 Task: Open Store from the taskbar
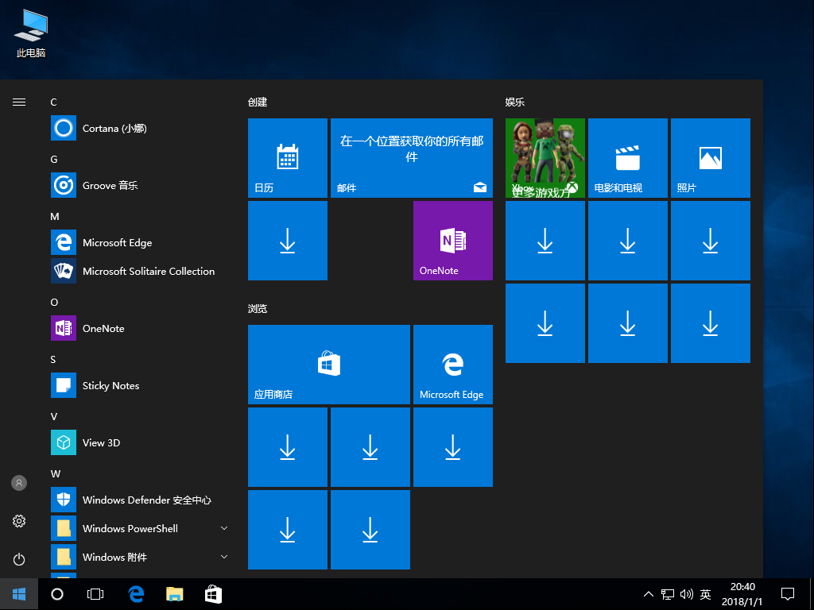click(x=213, y=594)
